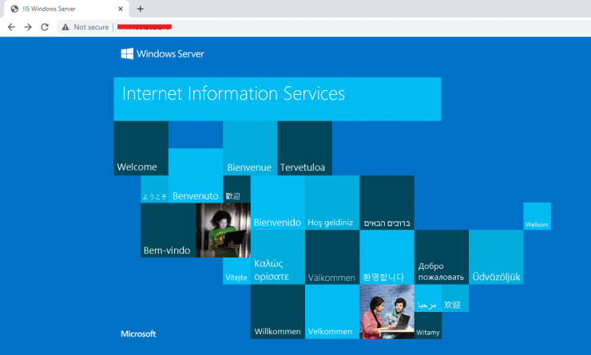Go forward with the browser forward arrow
The width and height of the screenshot is (591, 355).
pyautogui.click(x=28, y=27)
